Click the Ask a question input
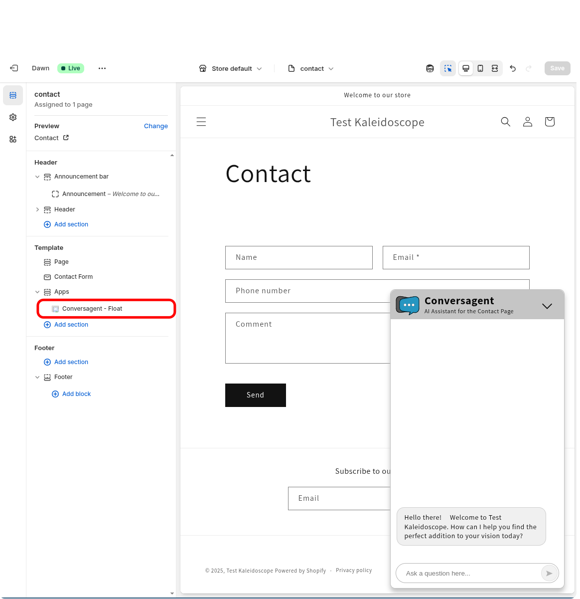This screenshot has width=580, height=599. tap(468, 573)
